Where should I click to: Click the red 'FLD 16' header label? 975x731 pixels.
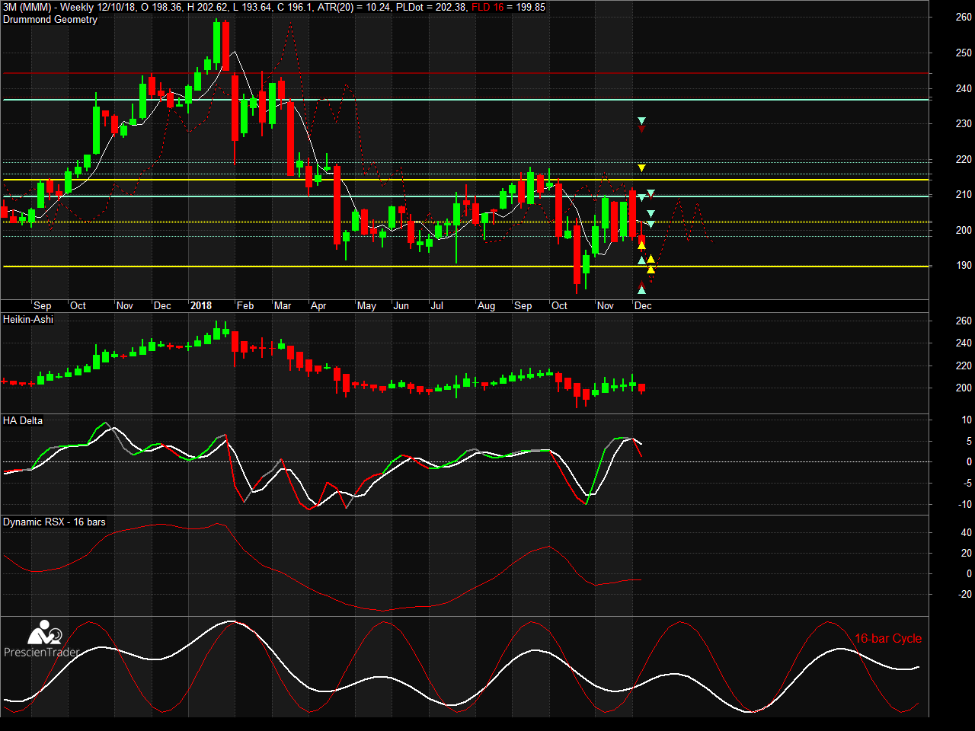click(487, 7)
